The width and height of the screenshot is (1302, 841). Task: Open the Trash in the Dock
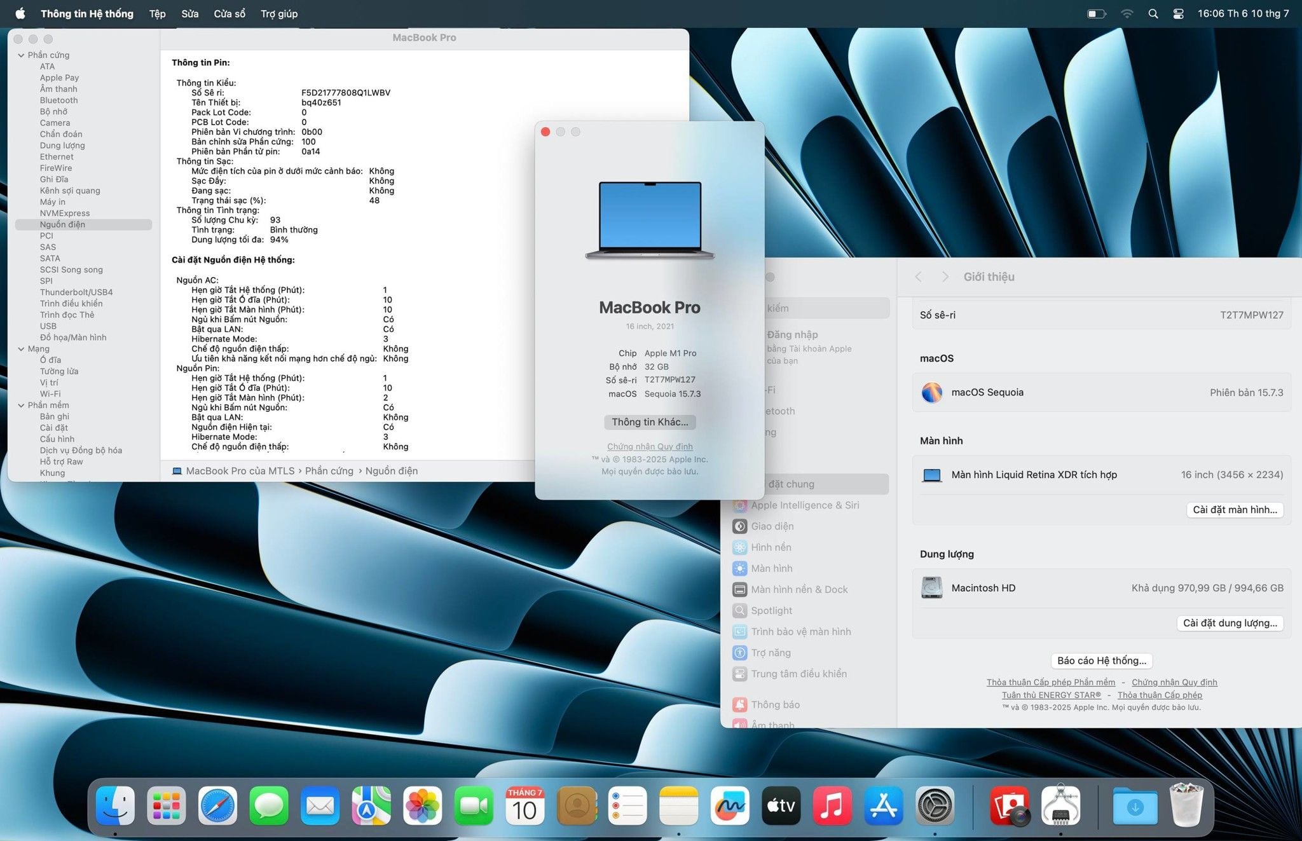pyautogui.click(x=1186, y=805)
